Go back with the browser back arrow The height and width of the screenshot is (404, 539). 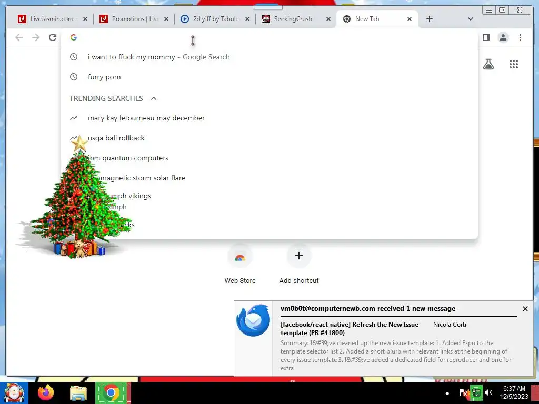19,37
